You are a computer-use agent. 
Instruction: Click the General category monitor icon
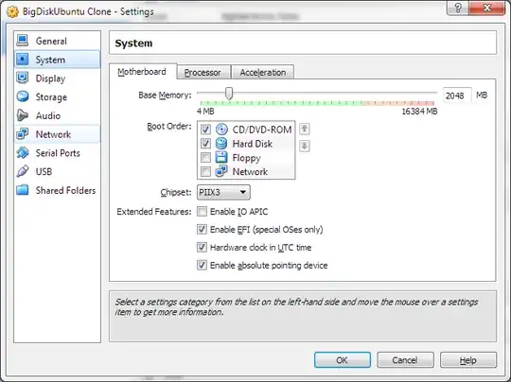(x=22, y=41)
